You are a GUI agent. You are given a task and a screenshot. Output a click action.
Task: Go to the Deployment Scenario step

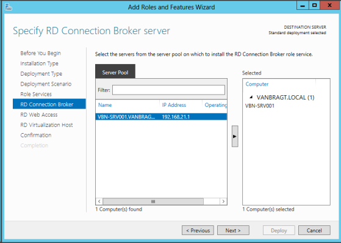(46, 84)
